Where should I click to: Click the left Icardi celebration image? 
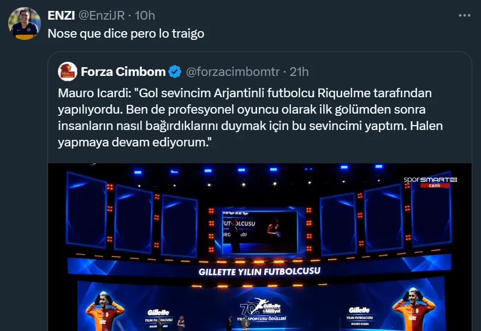click(x=104, y=311)
